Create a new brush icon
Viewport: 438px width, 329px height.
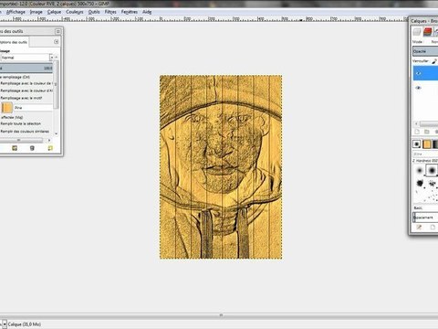(x=433, y=228)
